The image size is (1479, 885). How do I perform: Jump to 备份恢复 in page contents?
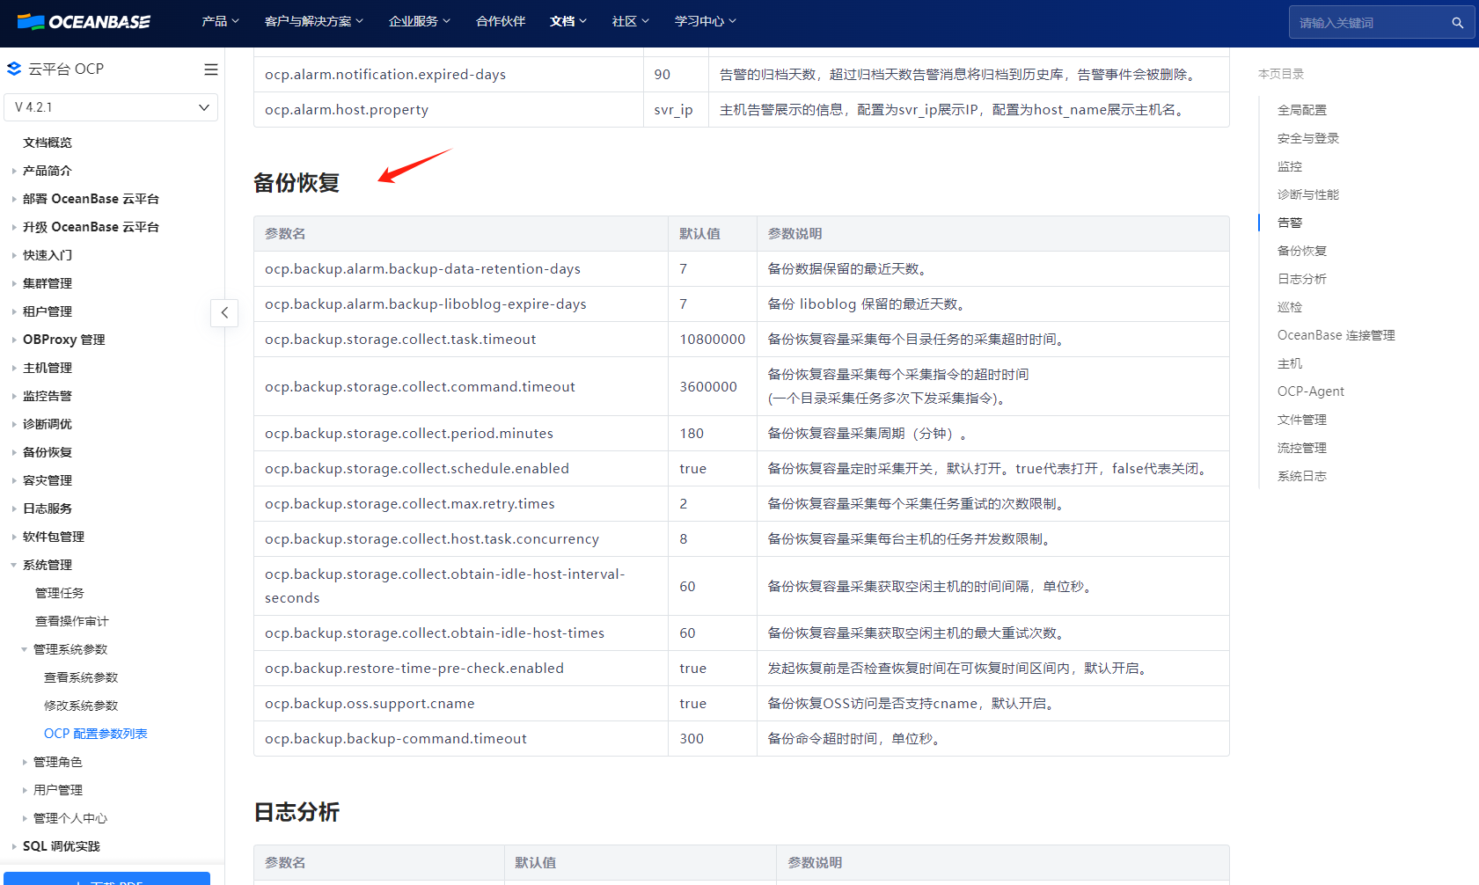coord(1302,251)
